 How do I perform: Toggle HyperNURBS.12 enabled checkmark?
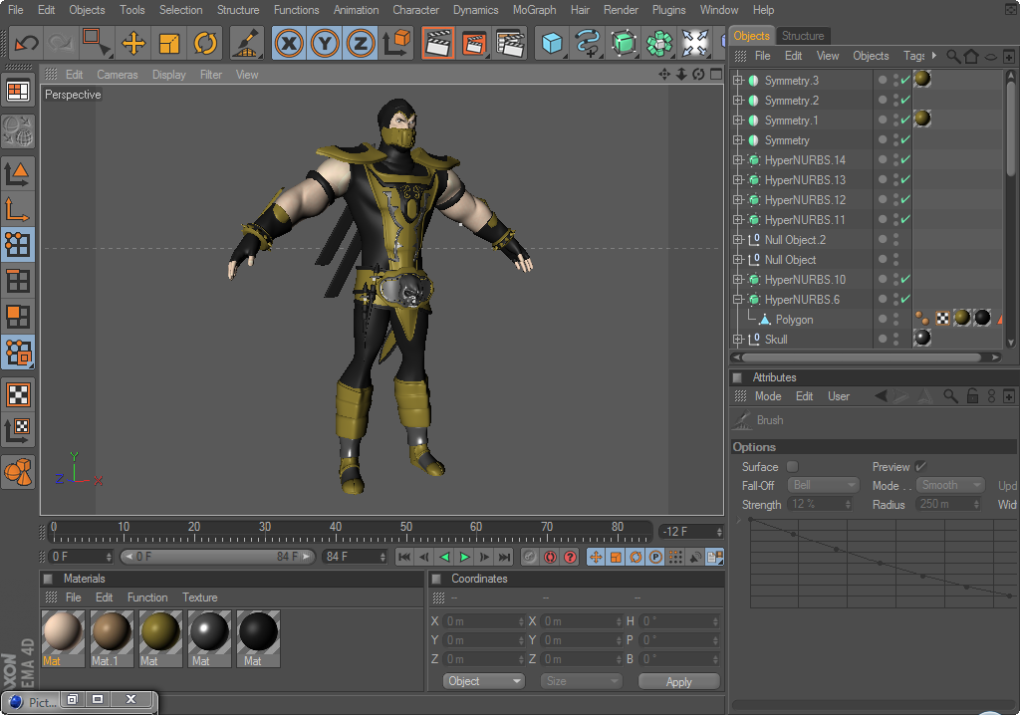(905, 200)
